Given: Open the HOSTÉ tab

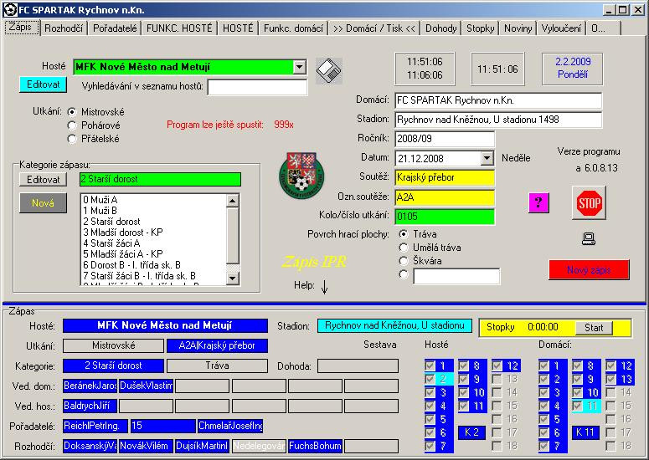Looking at the screenshot, I should (x=238, y=28).
